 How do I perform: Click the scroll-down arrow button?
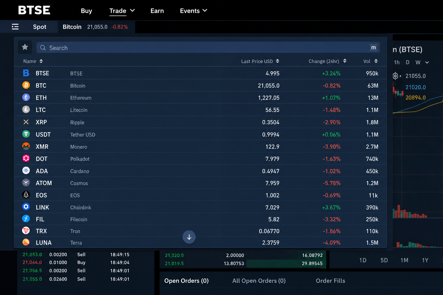tap(189, 237)
